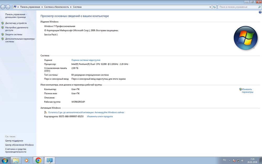The image size is (262, 164).
Task: Click shield icon beside Настройка удаленного доступа
Action: click(x=3, y=28)
